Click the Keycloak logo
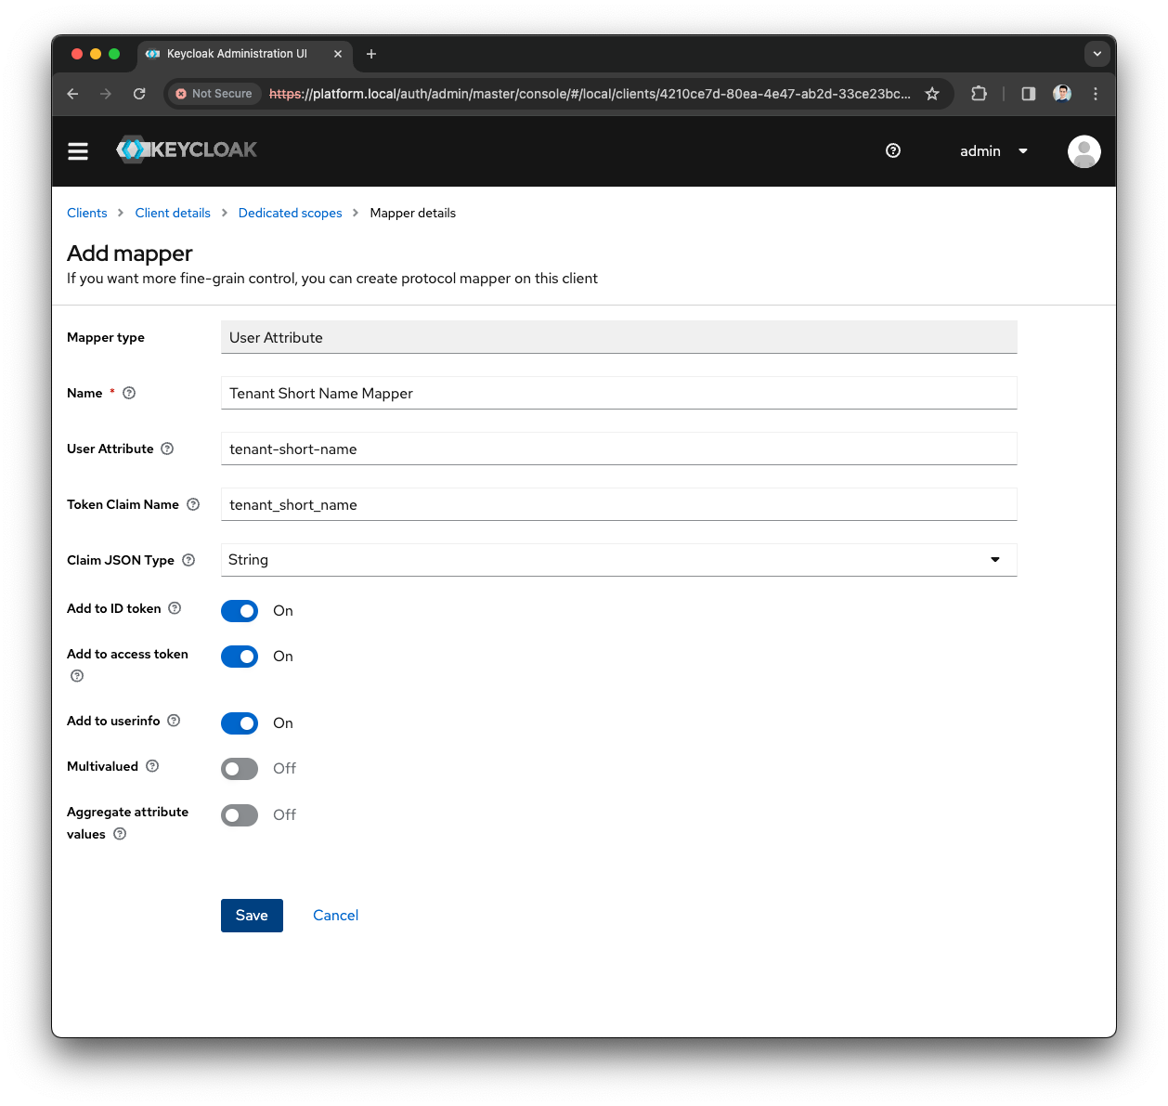This screenshot has width=1168, height=1106. (187, 150)
